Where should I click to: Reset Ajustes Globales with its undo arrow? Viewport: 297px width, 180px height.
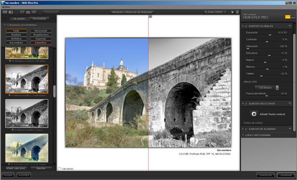[290, 26]
